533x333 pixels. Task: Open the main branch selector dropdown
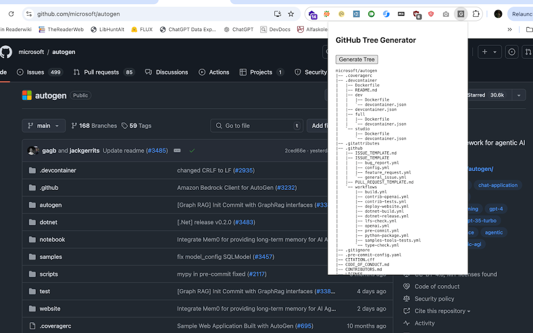tap(43, 126)
